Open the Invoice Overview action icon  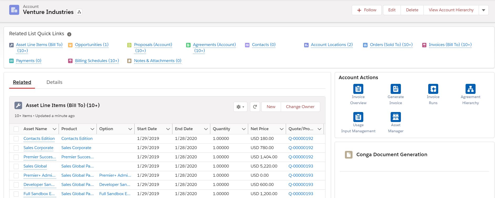pyautogui.click(x=358, y=89)
